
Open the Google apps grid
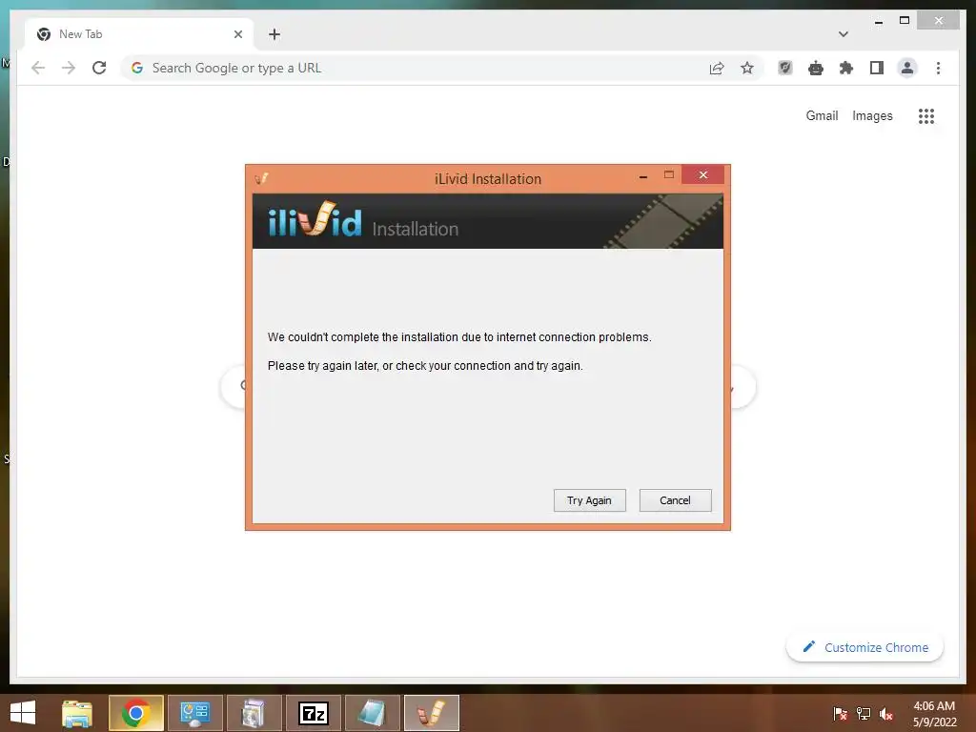click(x=926, y=115)
